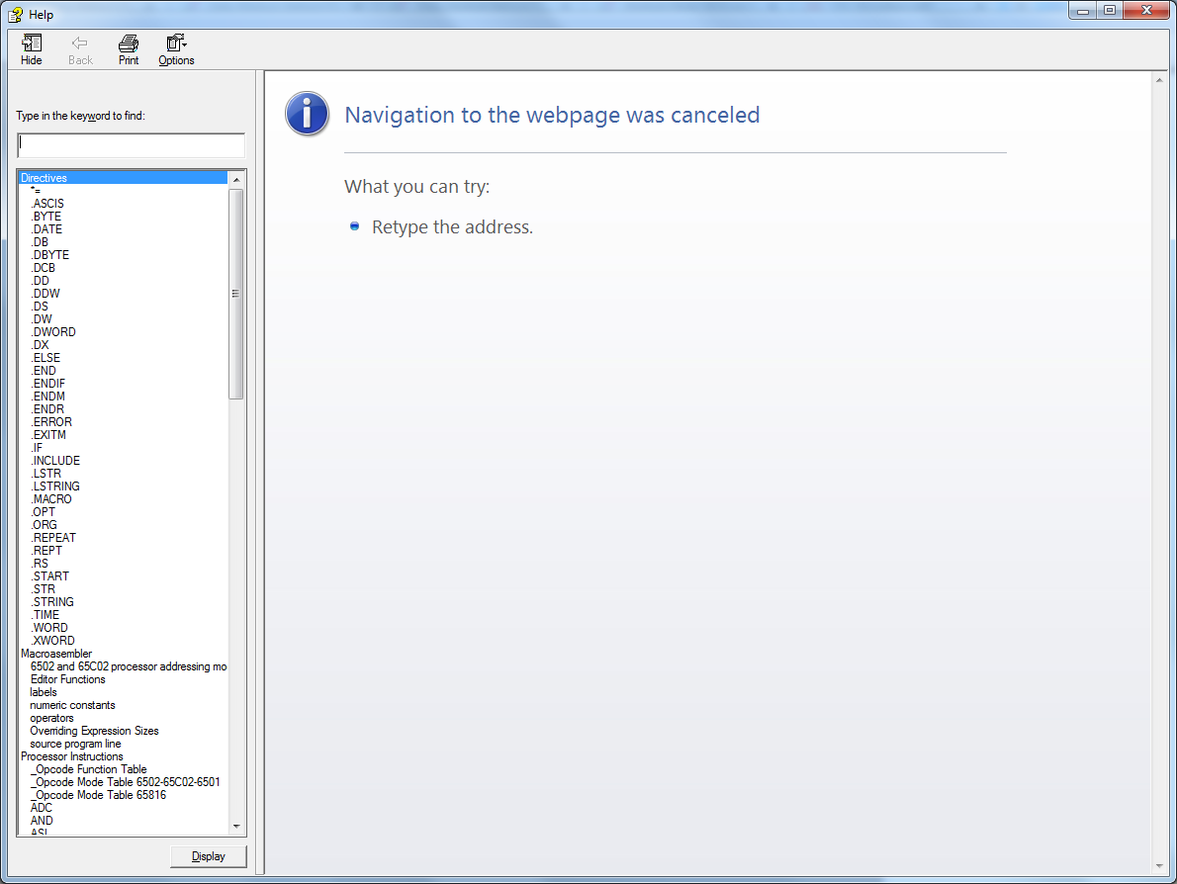Click the Print toolbar icon
The image size is (1177, 884).
[x=129, y=44]
